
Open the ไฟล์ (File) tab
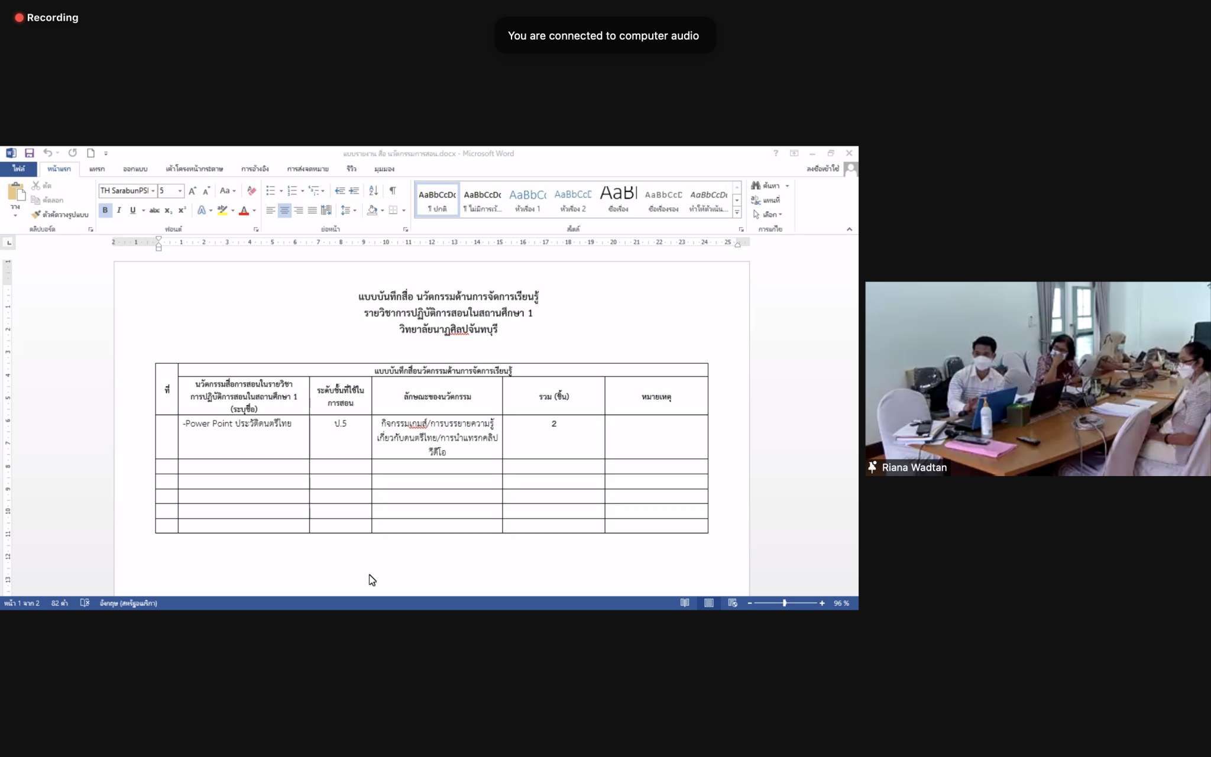pos(18,169)
